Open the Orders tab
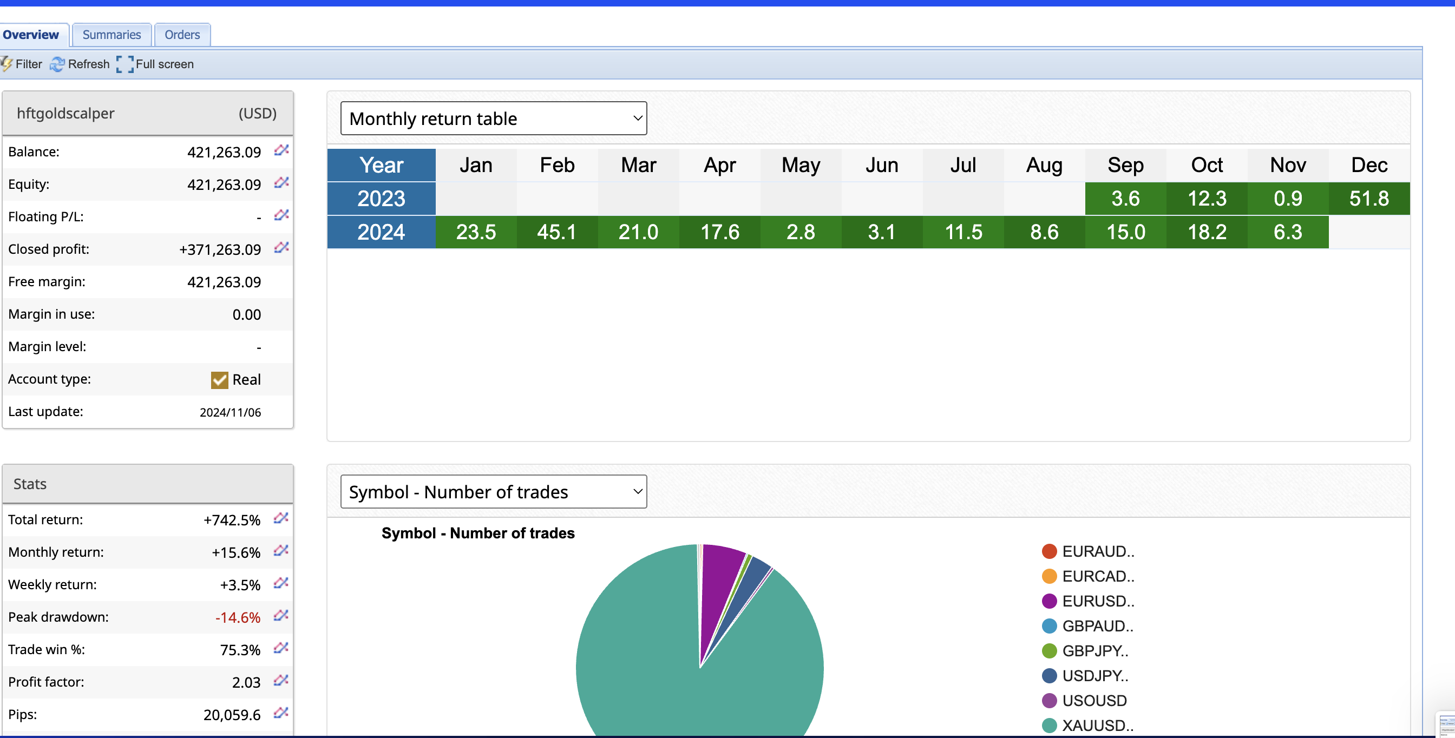Screen dimensions: 1455x738 (x=182, y=35)
